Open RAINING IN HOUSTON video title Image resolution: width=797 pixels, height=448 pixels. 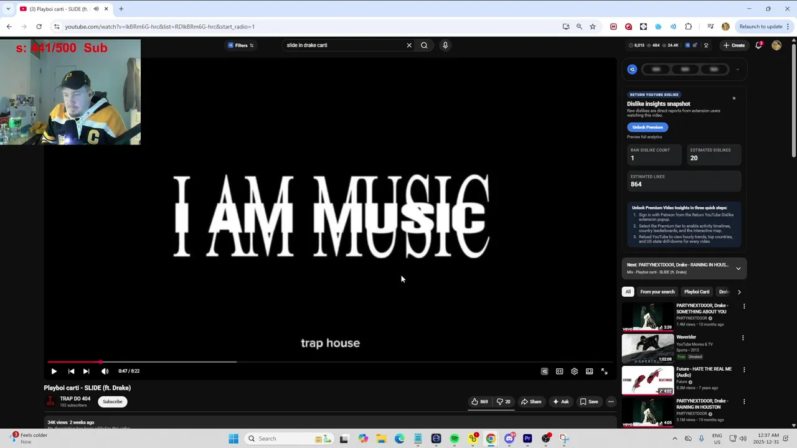point(702,404)
